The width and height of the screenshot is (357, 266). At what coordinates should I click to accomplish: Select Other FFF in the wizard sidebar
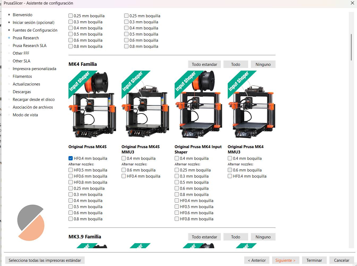click(x=21, y=53)
